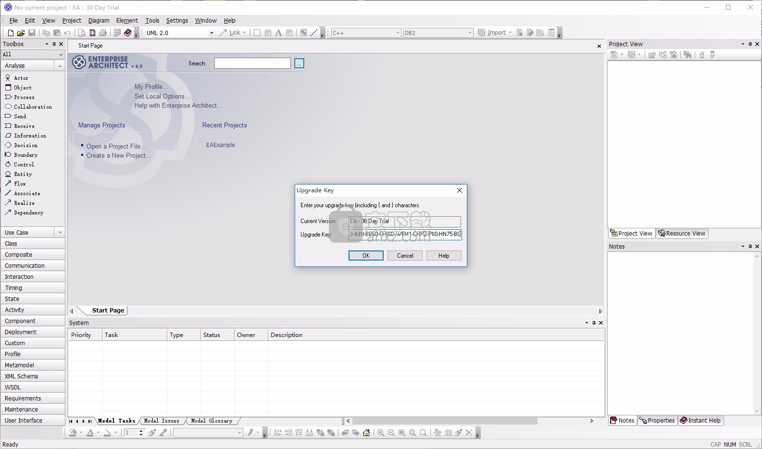
Task: Toggle the System panel pin
Action: (594, 323)
